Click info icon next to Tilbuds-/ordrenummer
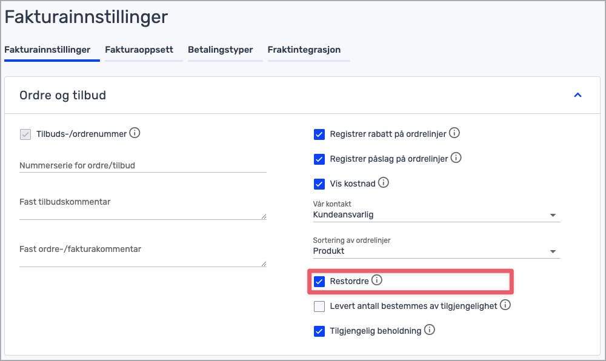Viewport: 606px width, 361px height. (135, 133)
